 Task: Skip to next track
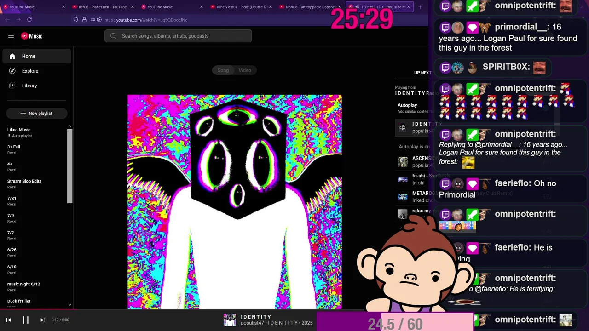[43, 320]
